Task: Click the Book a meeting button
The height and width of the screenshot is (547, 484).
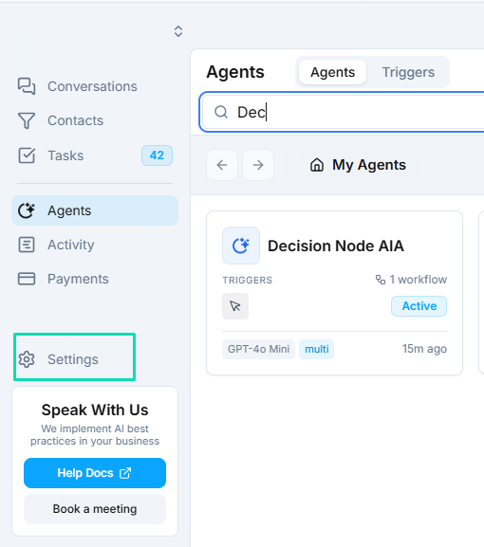Action: [x=95, y=509]
